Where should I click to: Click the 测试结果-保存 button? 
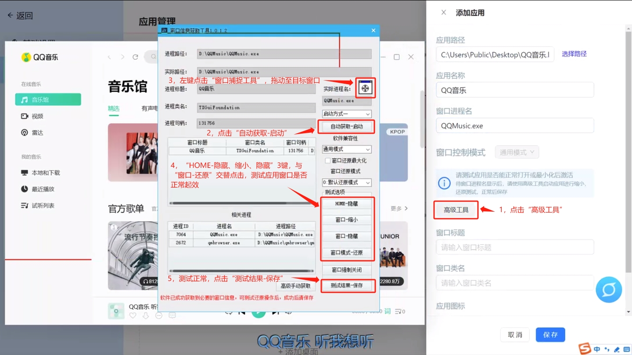(x=347, y=286)
